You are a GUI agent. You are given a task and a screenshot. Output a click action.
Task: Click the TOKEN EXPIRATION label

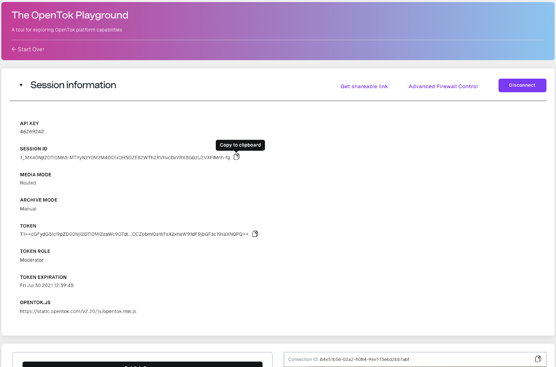43,277
